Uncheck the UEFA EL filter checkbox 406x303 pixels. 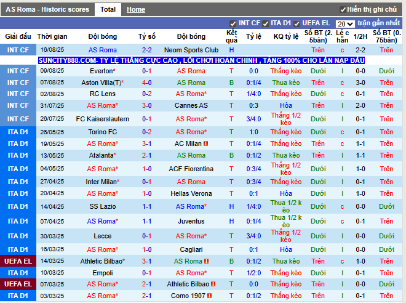[297, 24]
